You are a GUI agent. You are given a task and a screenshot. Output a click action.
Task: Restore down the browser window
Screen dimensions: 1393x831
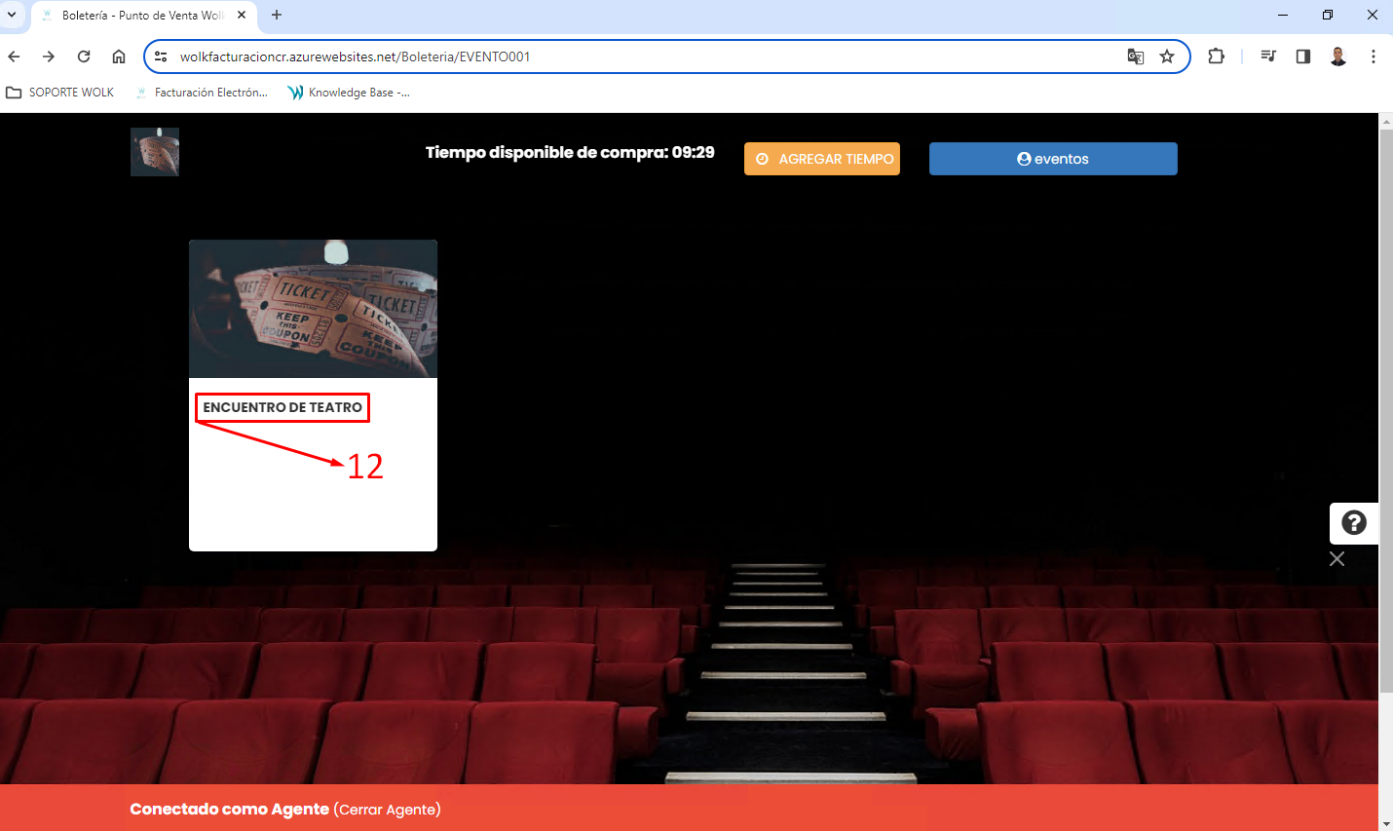pos(1328,15)
